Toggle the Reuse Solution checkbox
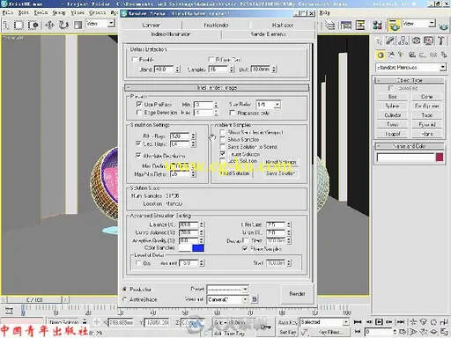This screenshot has height=338, width=451. pos(223,154)
